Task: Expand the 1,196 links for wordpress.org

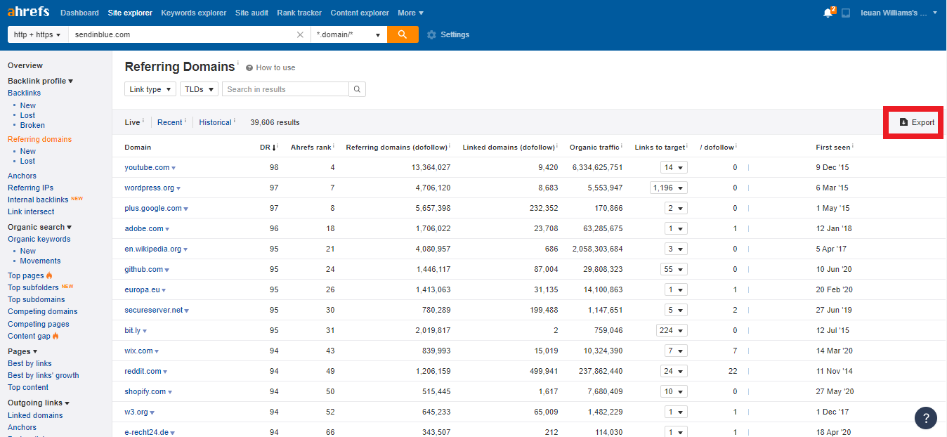Action: coord(669,188)
